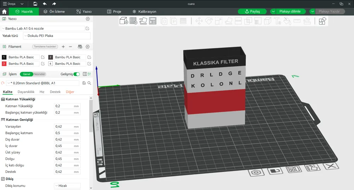Select the Dayanıklılık settings tab
The image size is (354, 190).
26,92
